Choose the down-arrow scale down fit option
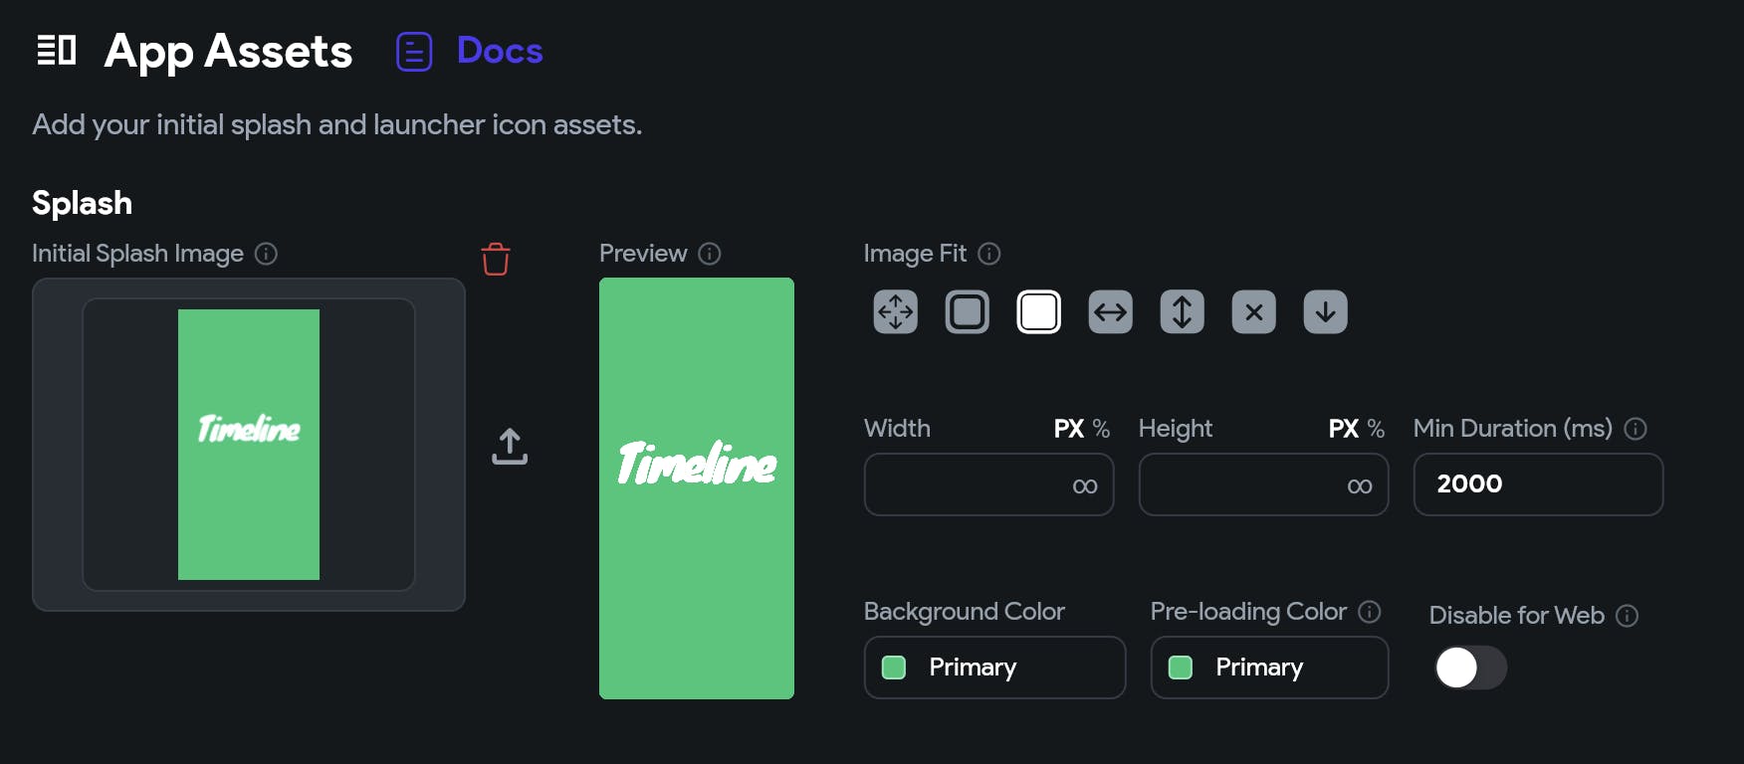The height and width of the screenshot is (764, 1744). click(x=1325, y=312)
